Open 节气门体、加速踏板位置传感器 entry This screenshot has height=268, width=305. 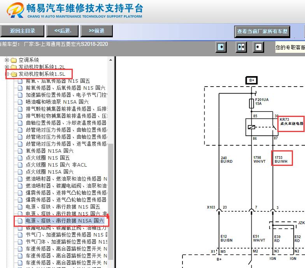[x=66, y=242]
